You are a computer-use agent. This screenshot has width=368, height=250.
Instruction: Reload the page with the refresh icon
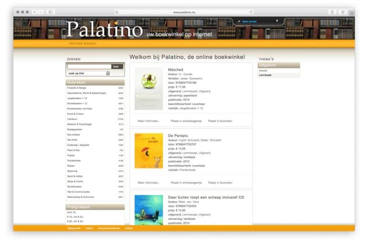(x=251, y=12)
